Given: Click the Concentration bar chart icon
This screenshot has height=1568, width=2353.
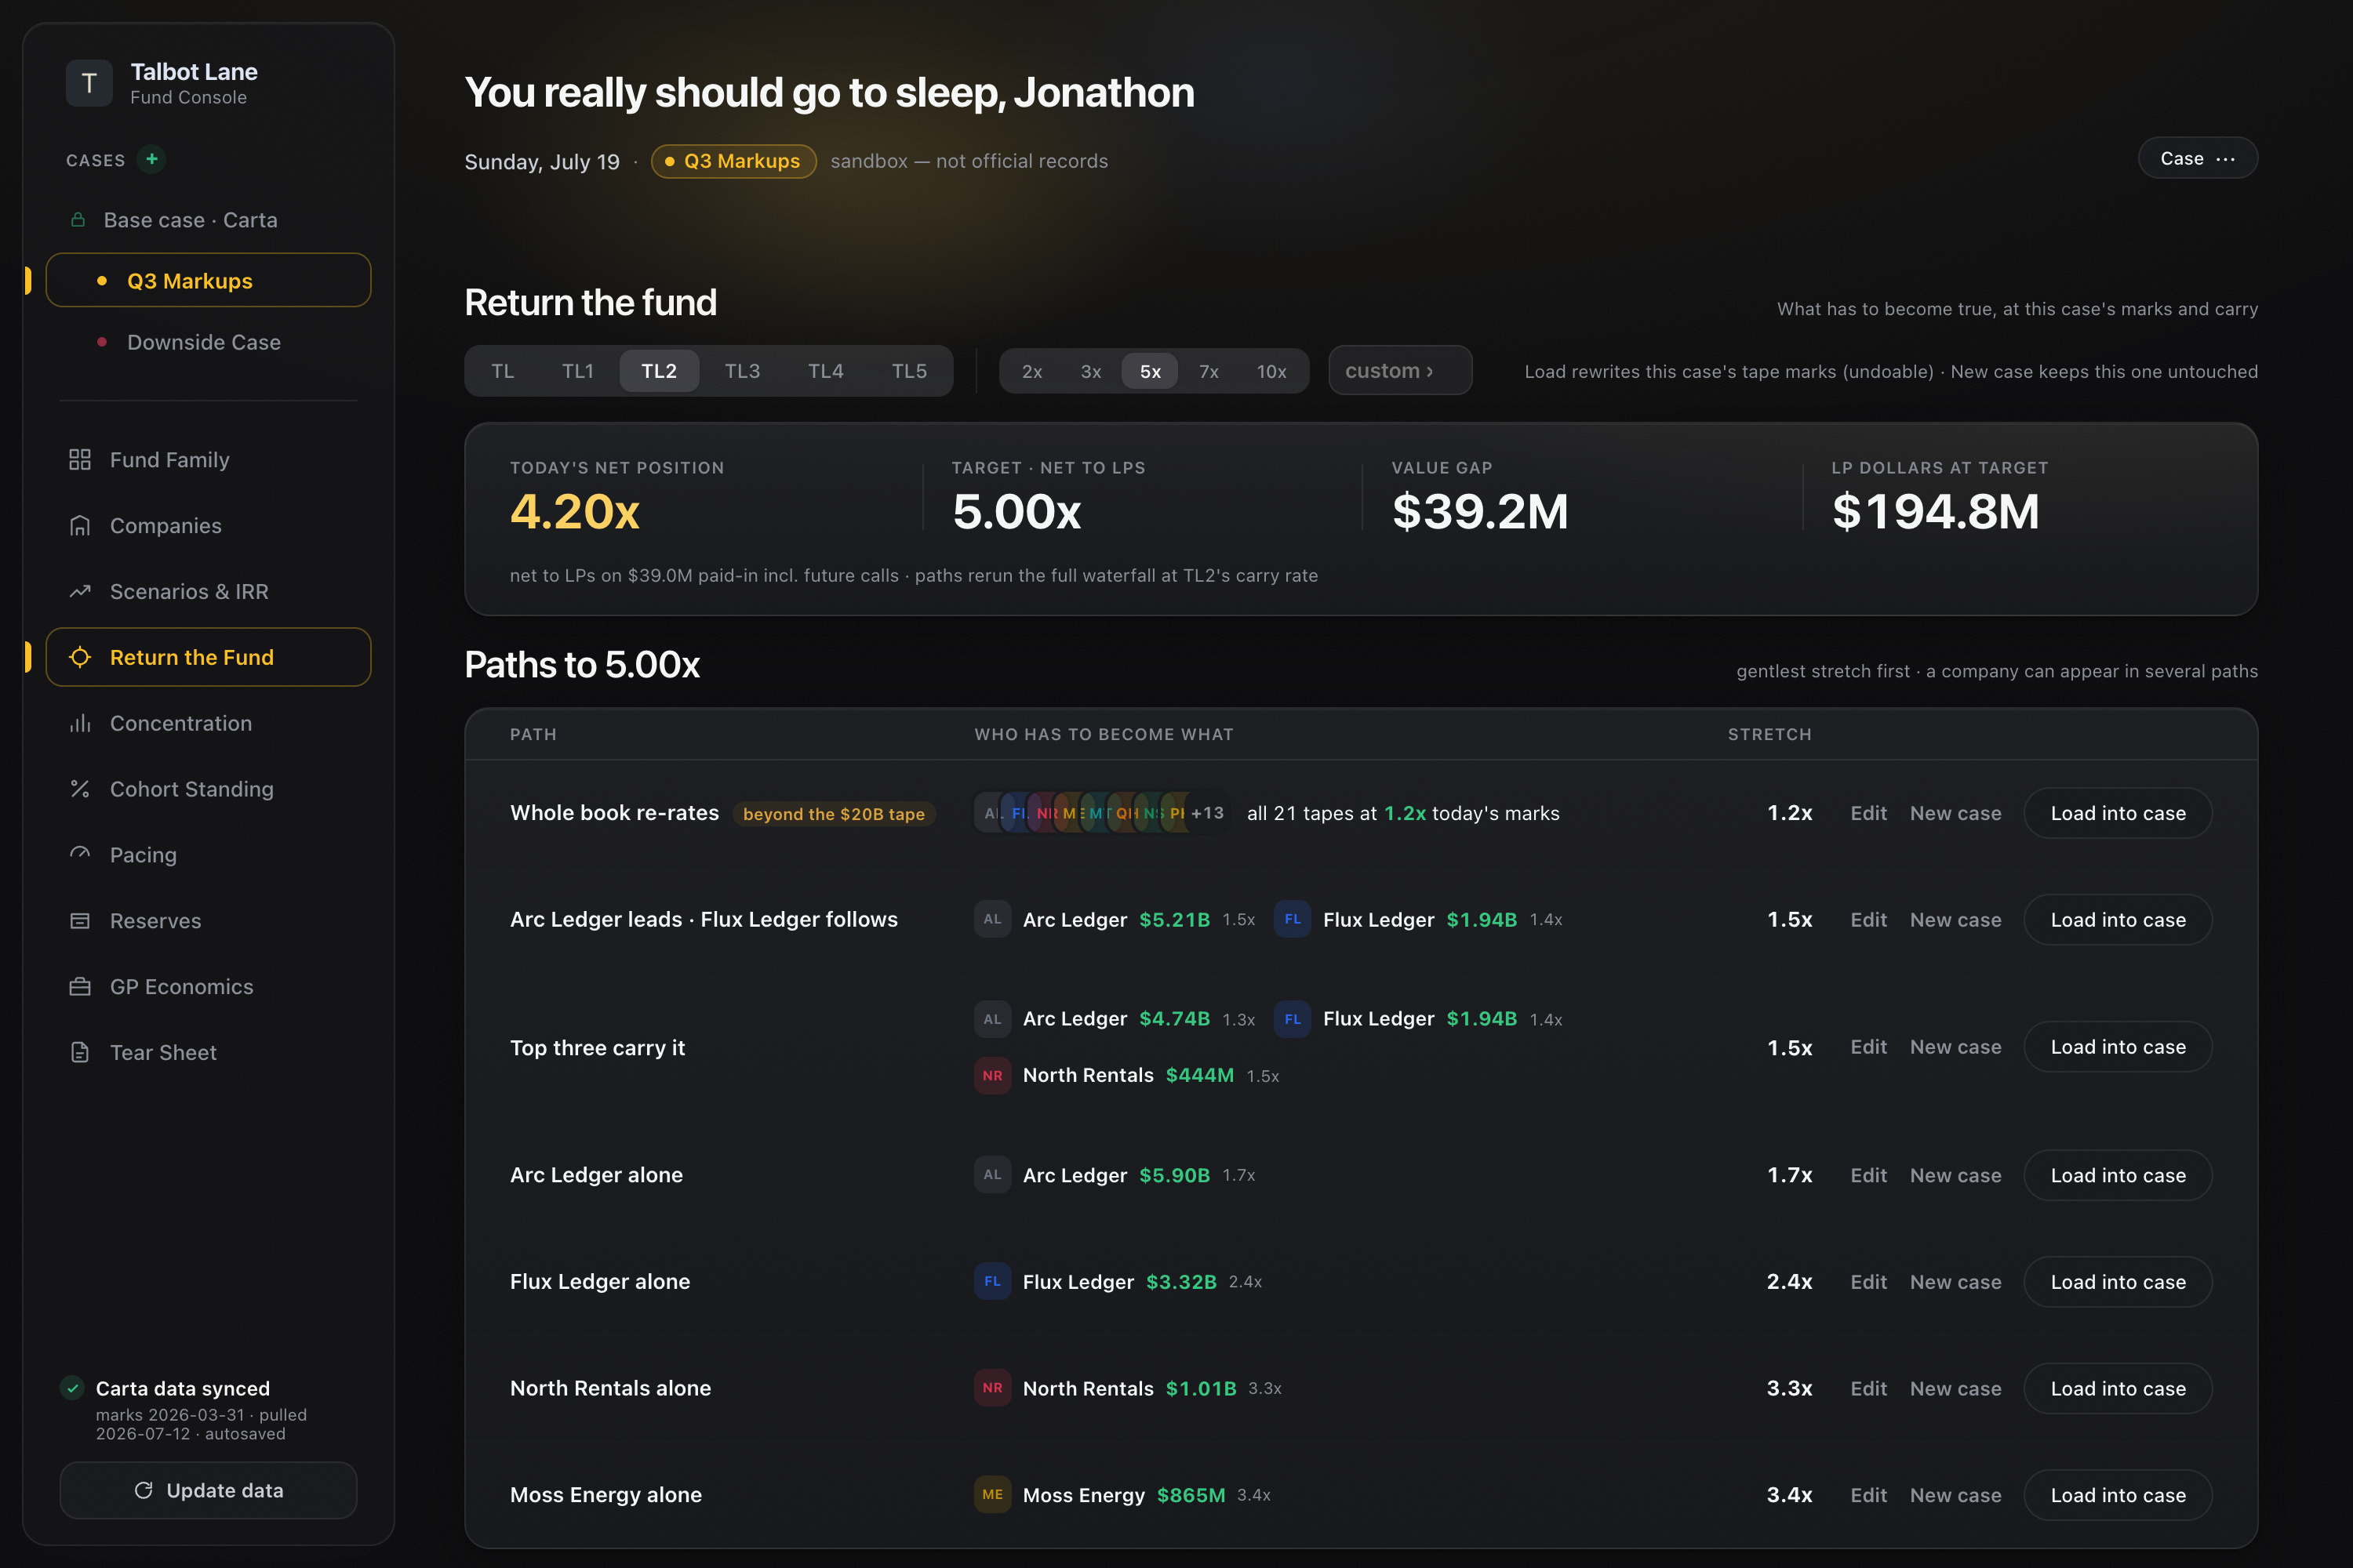Looking at the screenshot, I should 80,724.
